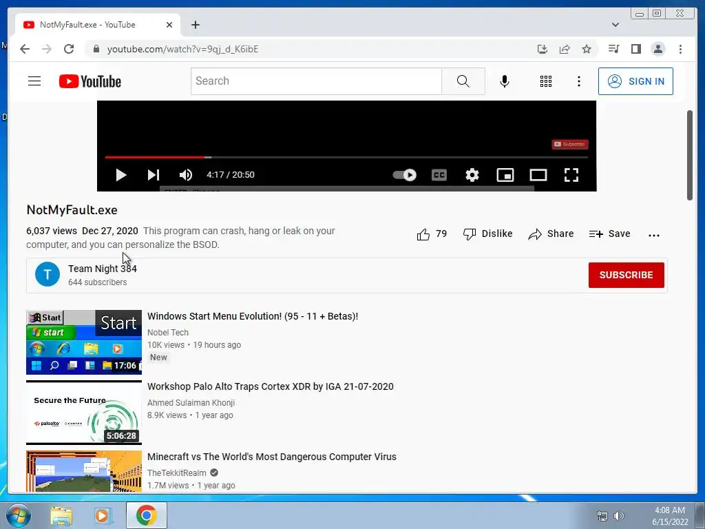Open YouTube settings three-dot menu
The width and height of the screenshot is (705, 529).
pyautogui.click(x=579, y=81)
